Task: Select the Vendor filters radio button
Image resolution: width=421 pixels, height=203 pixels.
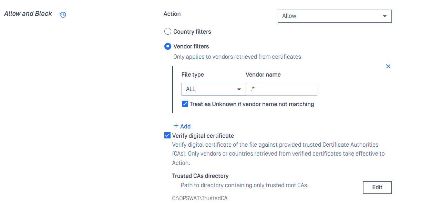Action: point(168,46)
